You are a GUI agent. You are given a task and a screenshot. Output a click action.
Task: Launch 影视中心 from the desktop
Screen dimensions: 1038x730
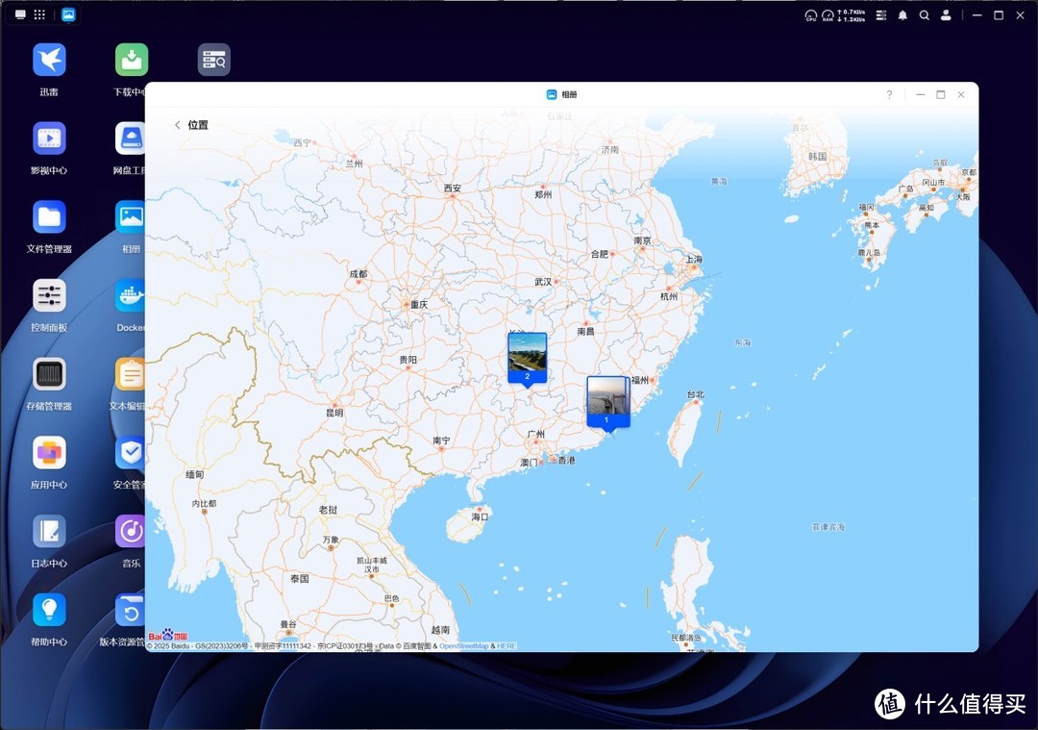[x=49, y=138]
